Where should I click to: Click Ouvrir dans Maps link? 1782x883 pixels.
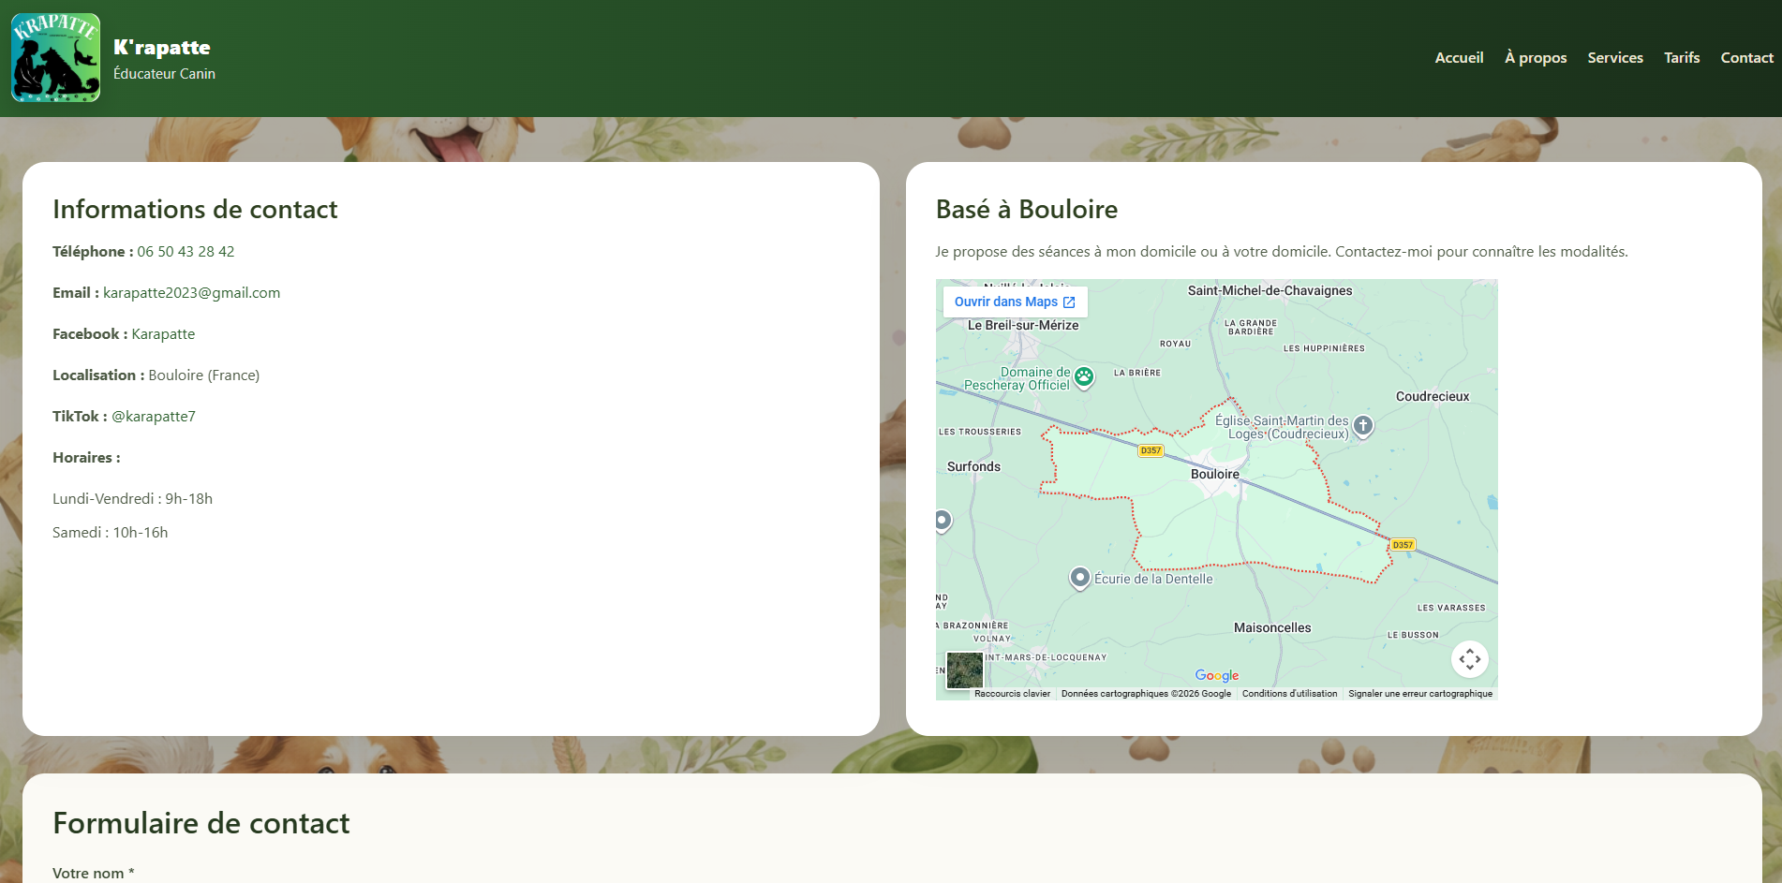pyautogui.click(x=1015, y=302)
